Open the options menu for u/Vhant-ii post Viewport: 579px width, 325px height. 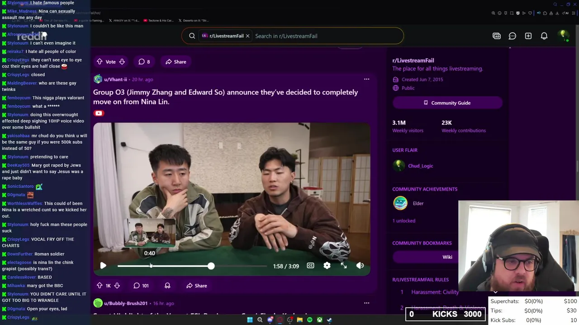[366, 79]
